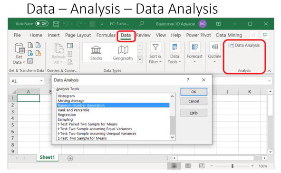
Task: Click Cancel in Data Analysis dialog
Action: coord(194,101)
